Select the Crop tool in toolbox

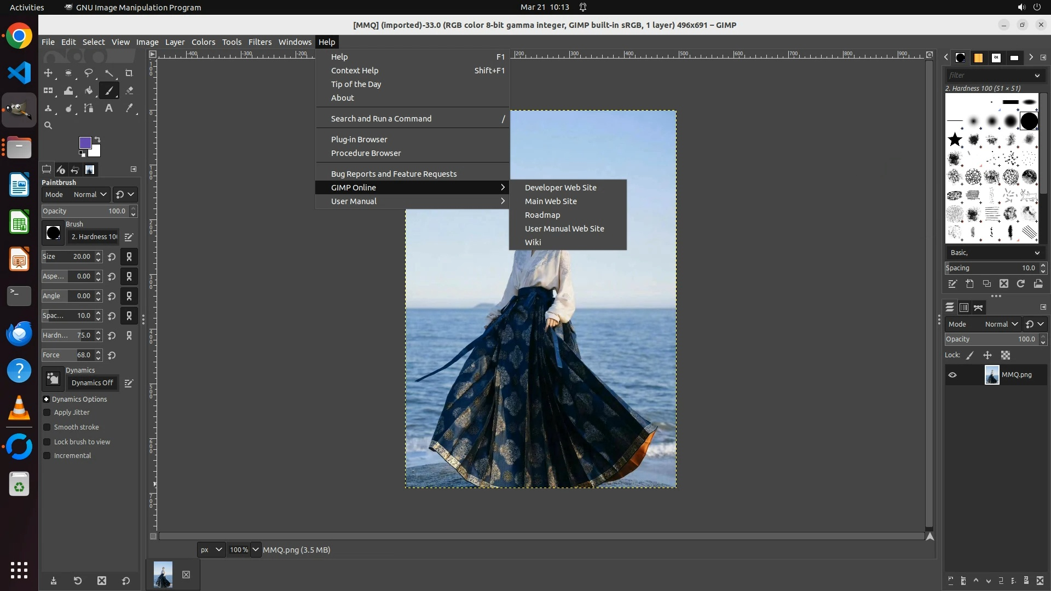coord(129,73)
